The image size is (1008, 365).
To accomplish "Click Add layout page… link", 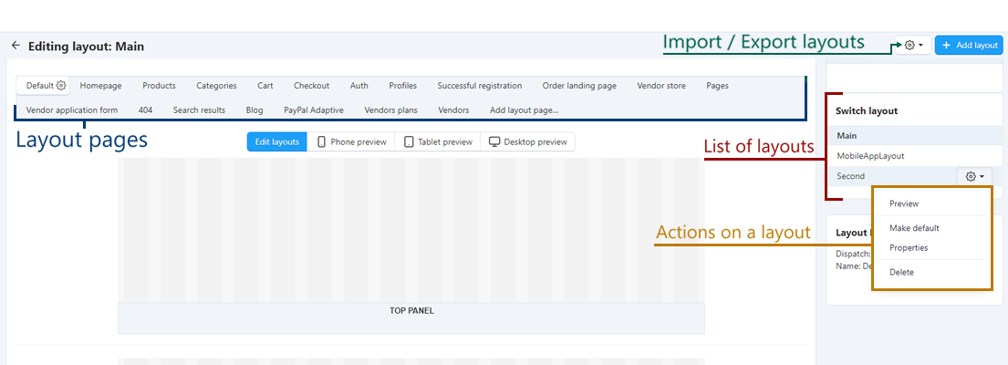I will 524,109.
